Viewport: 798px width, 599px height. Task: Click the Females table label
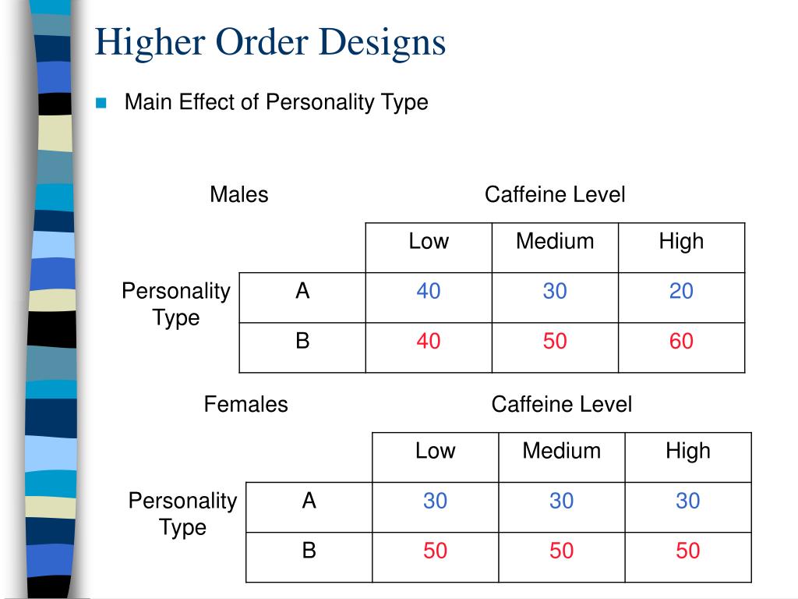245,404
